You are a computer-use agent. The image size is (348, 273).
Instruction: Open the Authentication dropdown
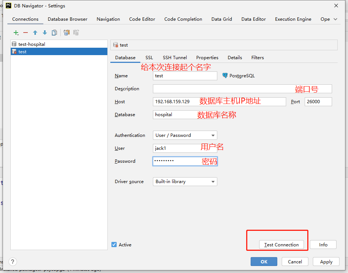[x=185, y=135]
